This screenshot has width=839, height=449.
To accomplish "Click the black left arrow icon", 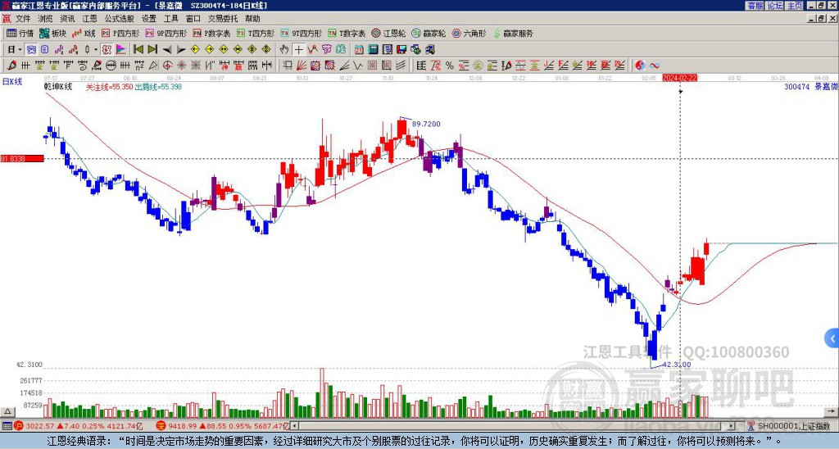I will (x=167, y=50).
